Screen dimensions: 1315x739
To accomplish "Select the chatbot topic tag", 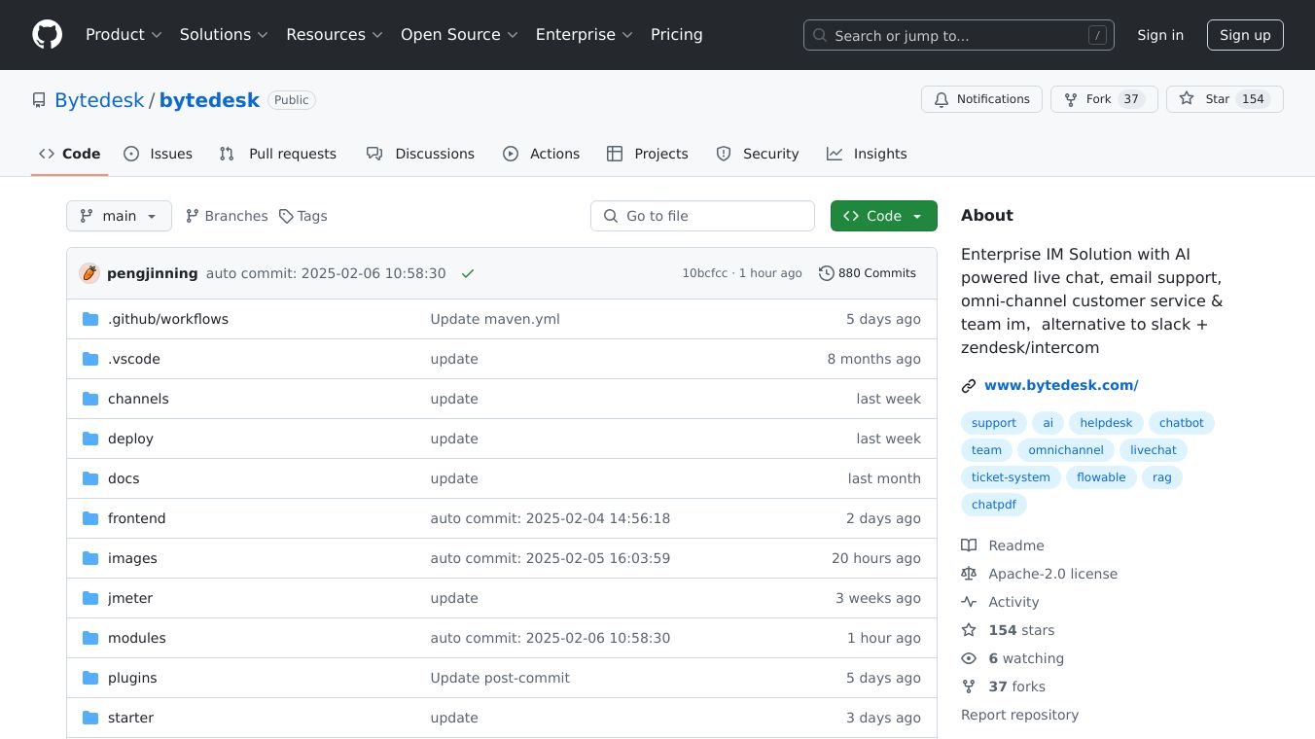I will click(x=1181, y=423).
